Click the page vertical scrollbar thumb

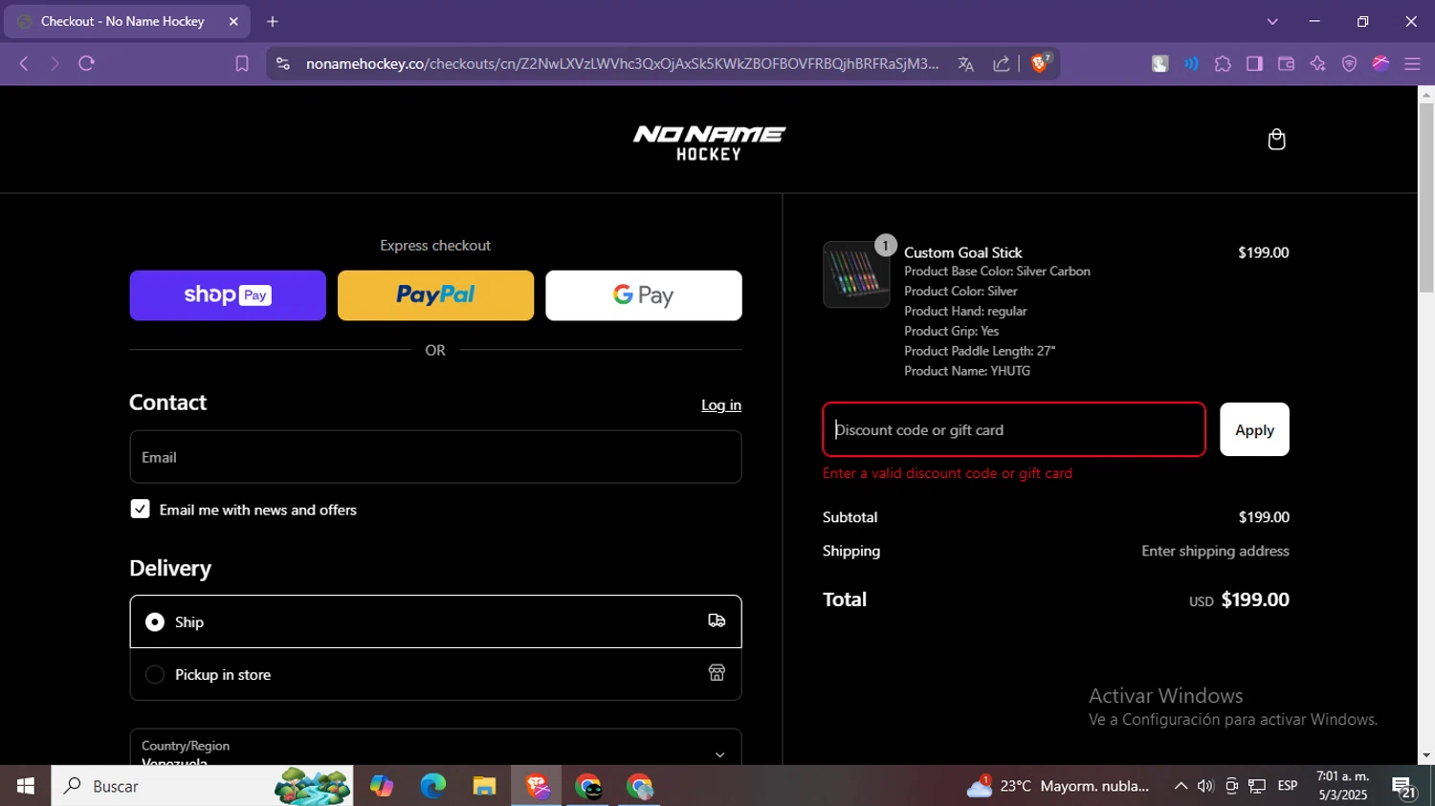click(1426, 198)
